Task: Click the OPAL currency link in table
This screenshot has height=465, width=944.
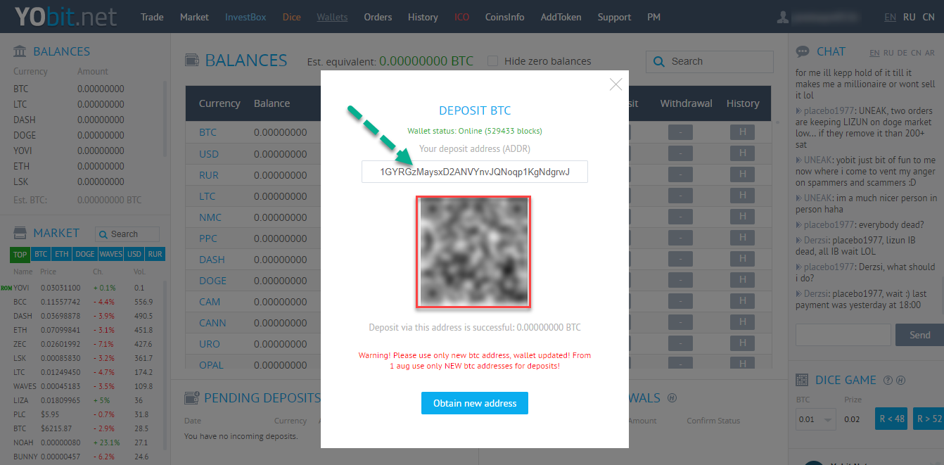Action: tap(211, 364)
